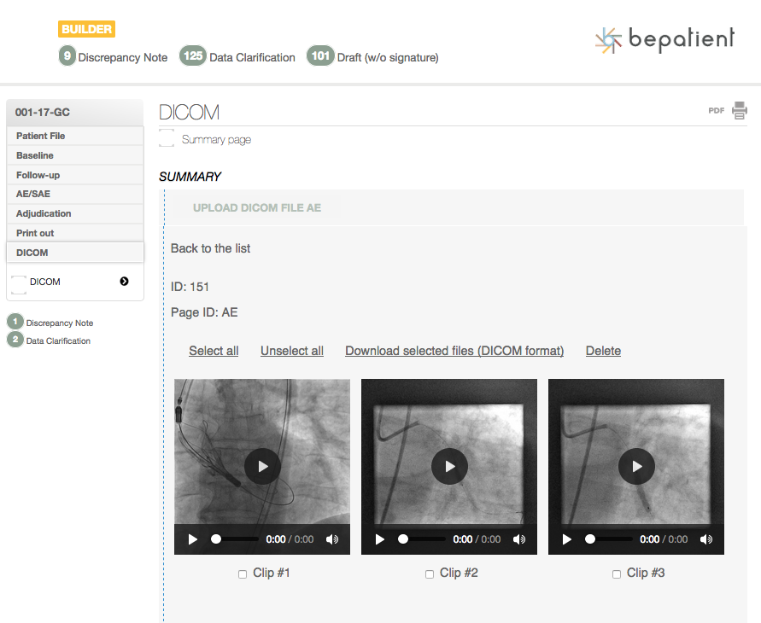Check the Clip #3 checkbox
The height and width of the screenshot is (623, 761).
(617, 574)
